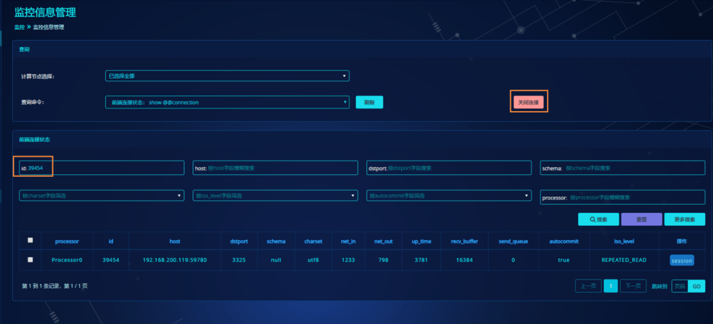This screenshot has width=713, height=324.
Task: Check the Processor0 row checkbox
Action: (x=30, y=260)
